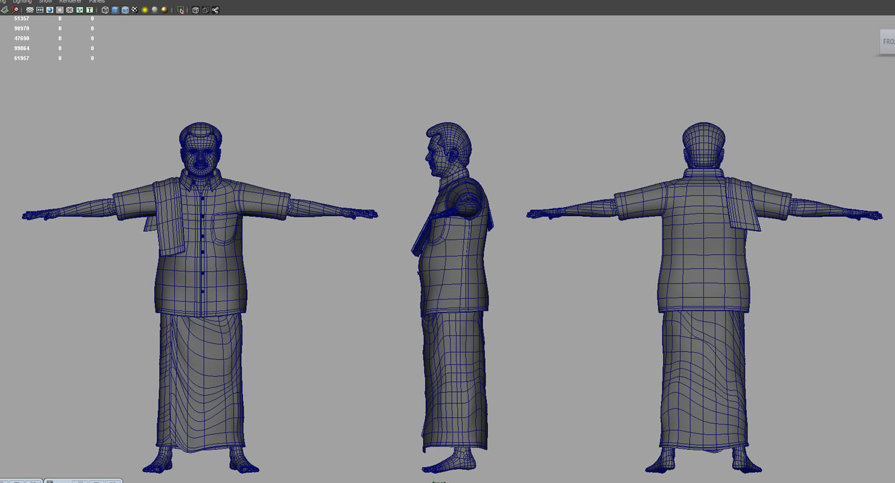Toggle the Film Gate icon

tap(40, 10)
